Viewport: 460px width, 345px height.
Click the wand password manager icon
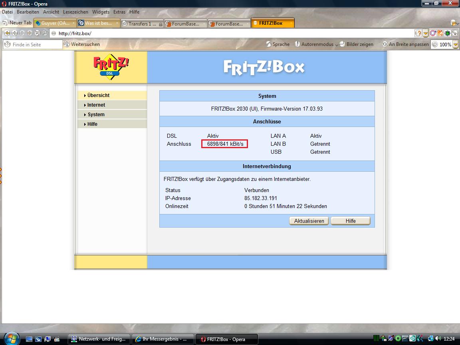point(45,33)
